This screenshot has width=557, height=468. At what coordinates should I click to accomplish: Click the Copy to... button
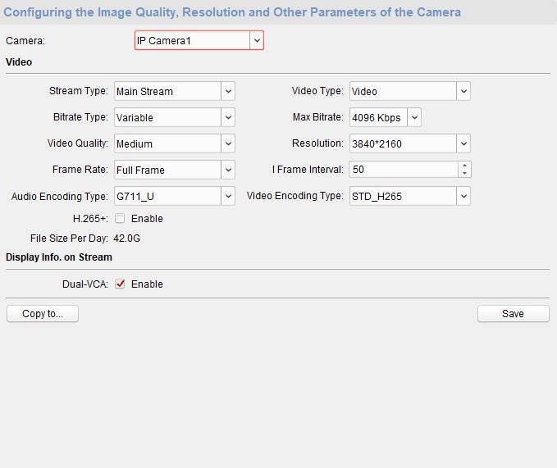point(43,314)
